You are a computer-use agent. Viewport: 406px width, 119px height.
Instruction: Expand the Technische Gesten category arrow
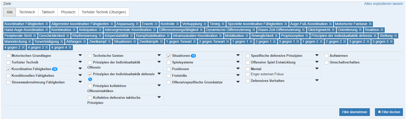(159, 55)
